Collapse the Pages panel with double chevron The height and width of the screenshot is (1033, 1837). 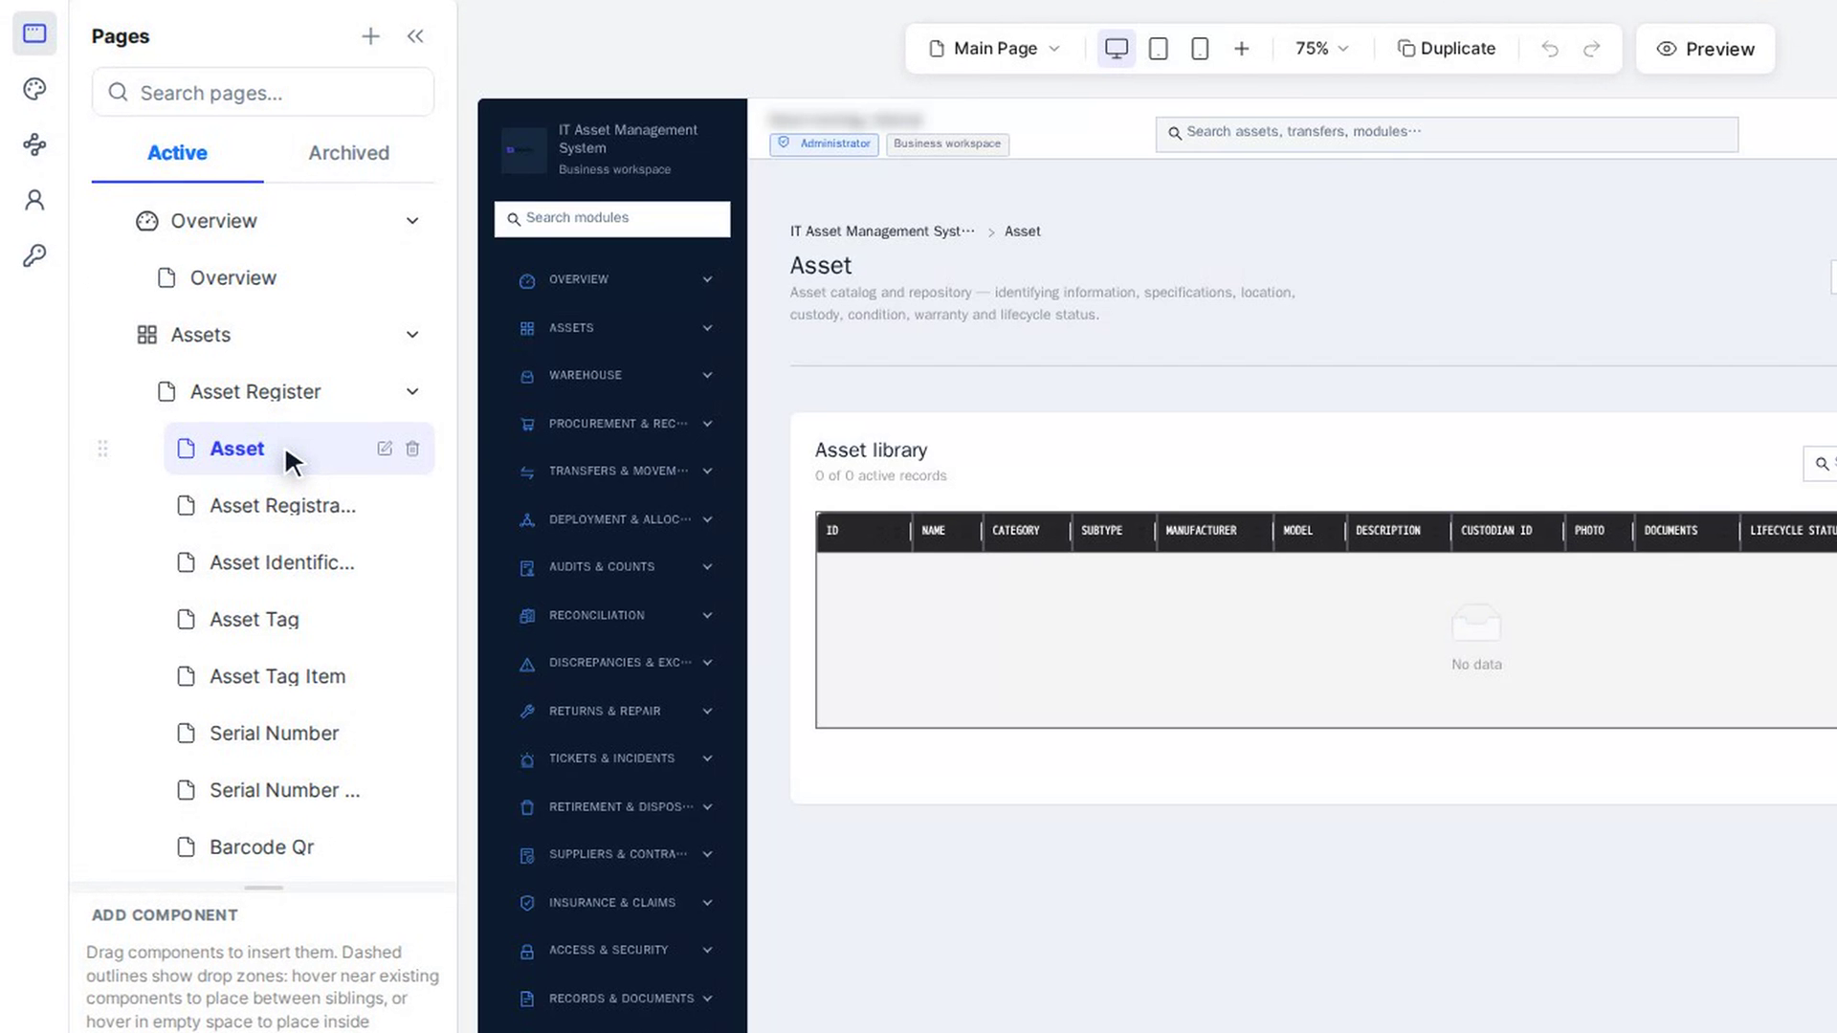coord(415,36)
